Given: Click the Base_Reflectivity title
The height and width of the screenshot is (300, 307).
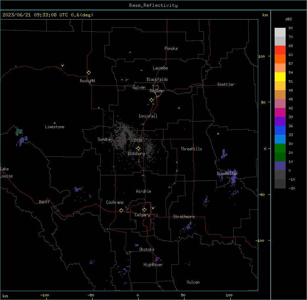Looking at the screenshot, I should point(153,5).
